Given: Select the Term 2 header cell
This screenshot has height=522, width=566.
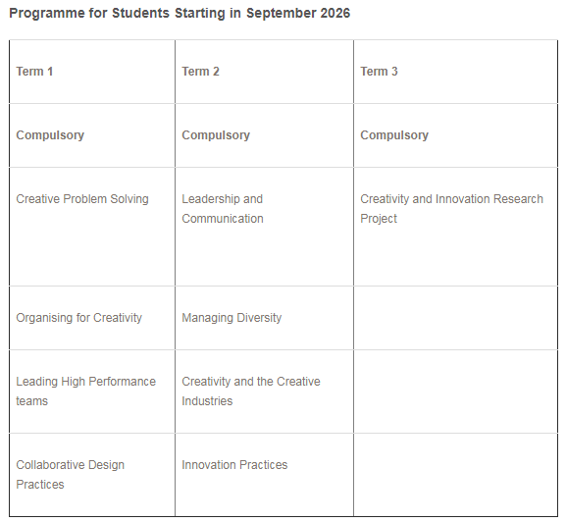Looking at the screenshot, I should pyautogui.click(x=264, y=72).
